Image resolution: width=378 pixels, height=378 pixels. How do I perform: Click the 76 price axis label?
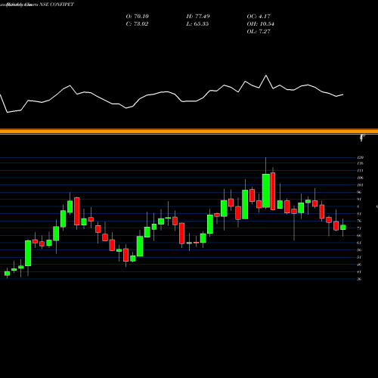click(x=359, y=221)
